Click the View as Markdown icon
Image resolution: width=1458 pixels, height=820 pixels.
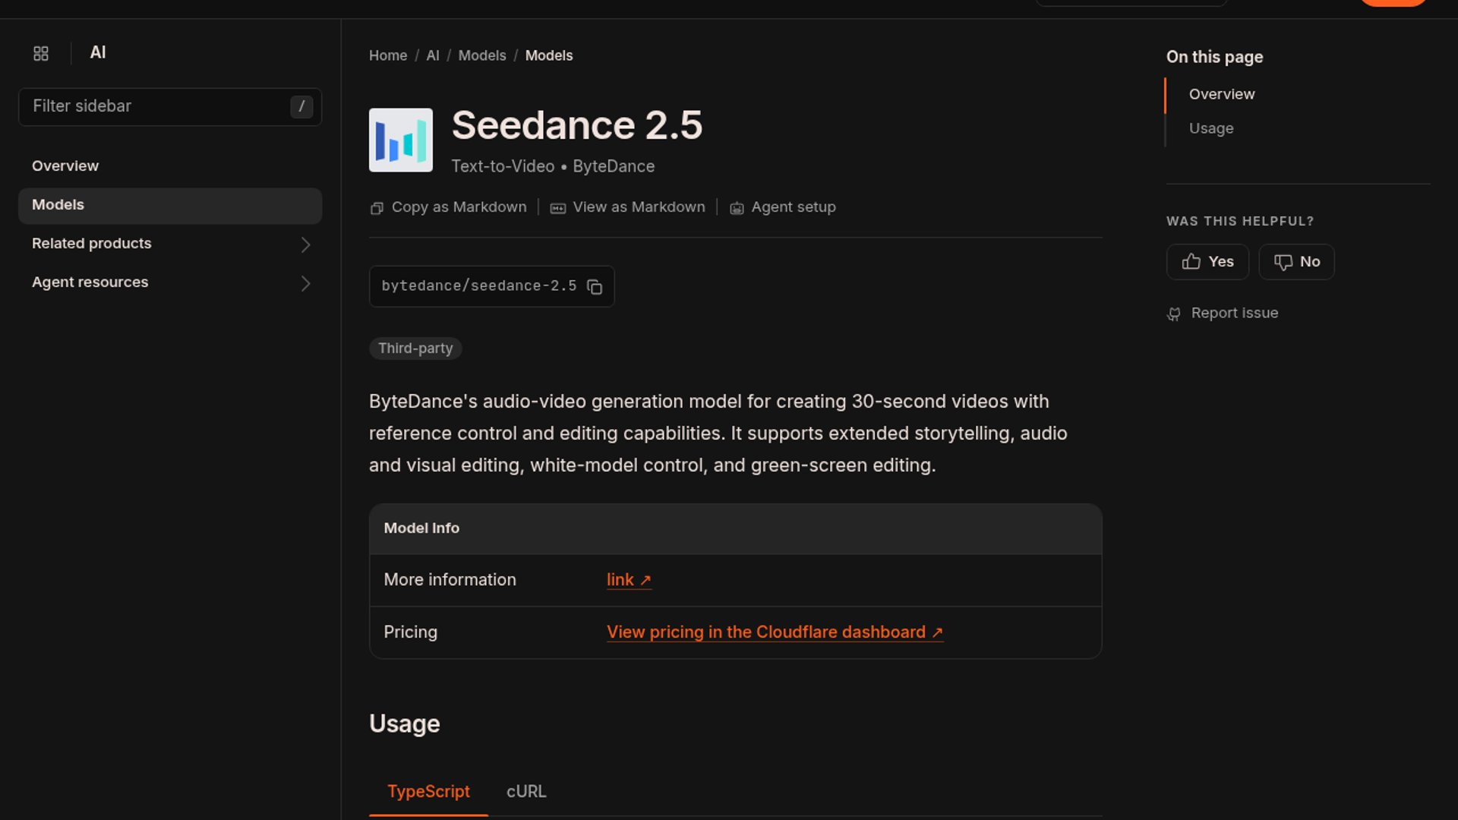[x=558, y=208]
